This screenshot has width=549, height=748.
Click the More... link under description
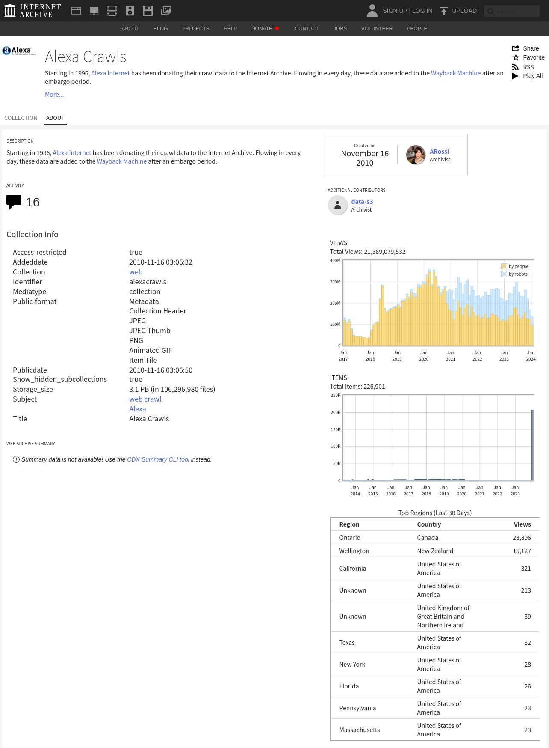pyautogui.click(x=54, y=95)
